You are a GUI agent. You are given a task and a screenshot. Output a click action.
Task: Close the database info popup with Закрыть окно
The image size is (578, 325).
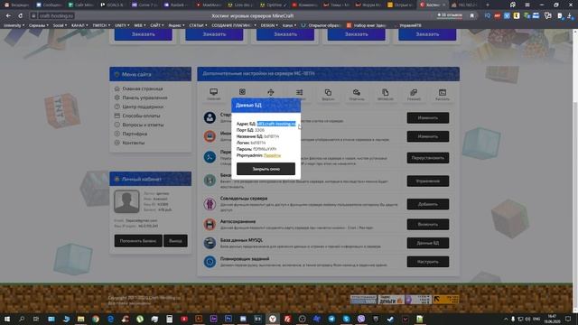266,169
